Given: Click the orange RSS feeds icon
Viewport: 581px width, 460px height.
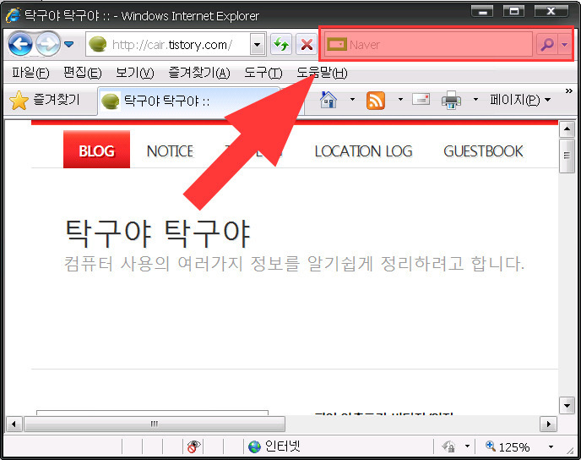Looking at the screenshot, I should pos(376,100).
